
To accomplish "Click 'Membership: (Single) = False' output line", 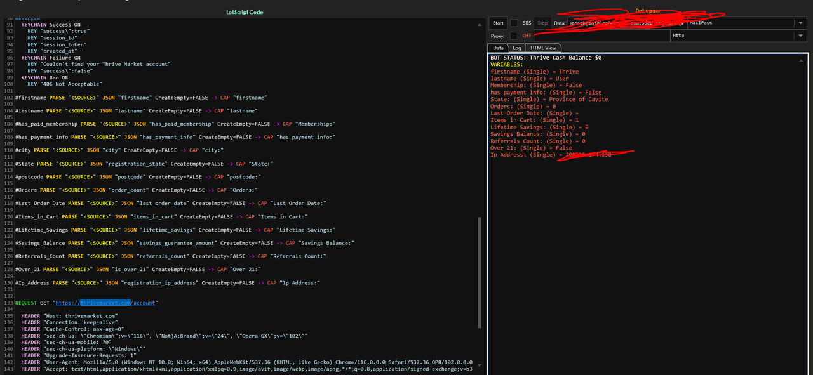I will point(536,86).
